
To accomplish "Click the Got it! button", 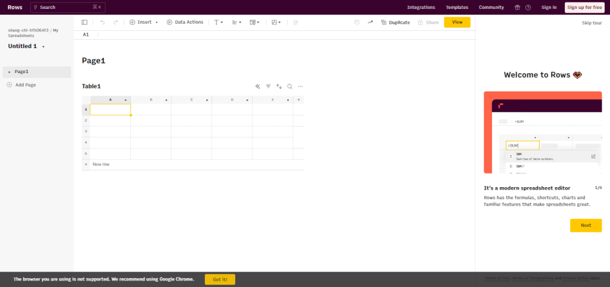I will coord(220,280).
